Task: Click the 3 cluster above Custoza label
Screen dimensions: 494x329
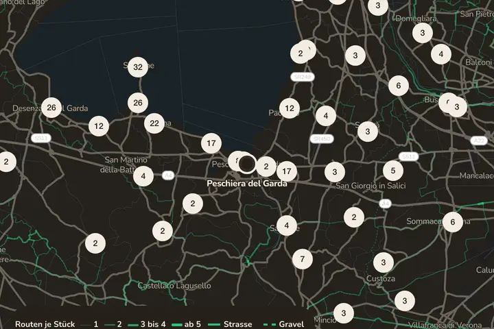Action: pyautogui.click(x=384, y=263)
